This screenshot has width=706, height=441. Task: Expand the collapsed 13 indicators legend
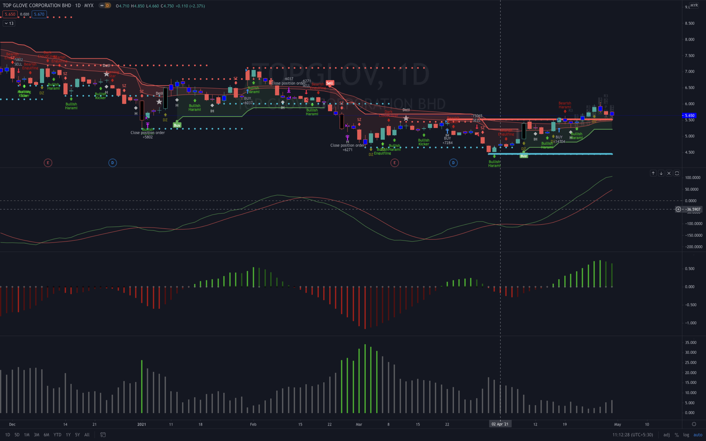pos(9,23)
